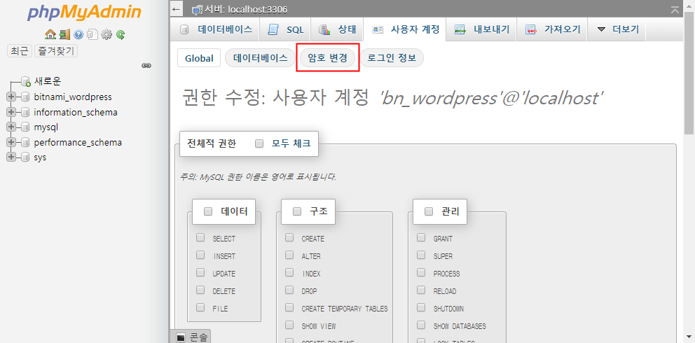
Task: Click the information_schema database icon
Action: pyautogui.click(x=25, y=112)
